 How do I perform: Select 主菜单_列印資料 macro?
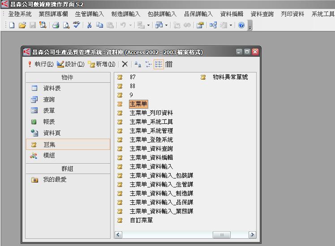pos(151,113)
